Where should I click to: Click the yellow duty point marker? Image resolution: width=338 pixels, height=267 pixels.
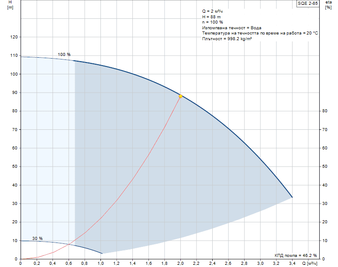180,96
